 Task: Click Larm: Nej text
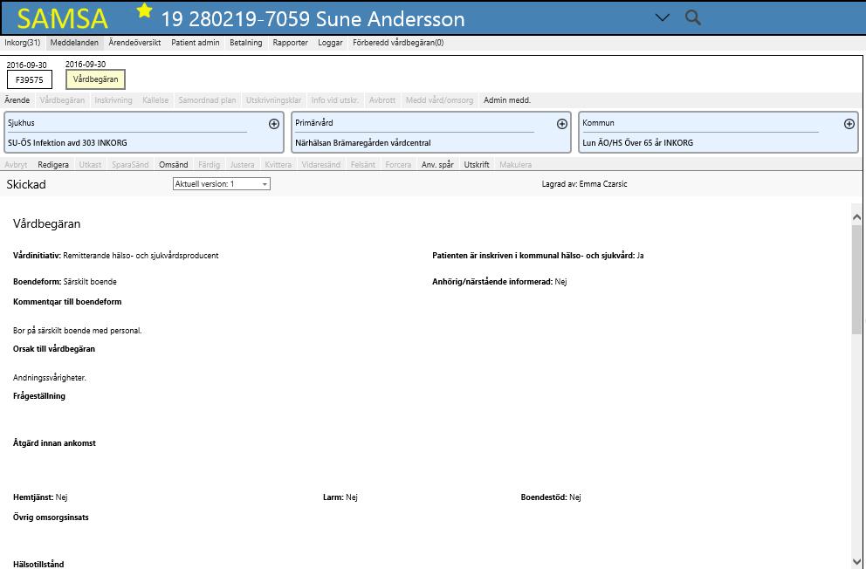tap(340, 497)
